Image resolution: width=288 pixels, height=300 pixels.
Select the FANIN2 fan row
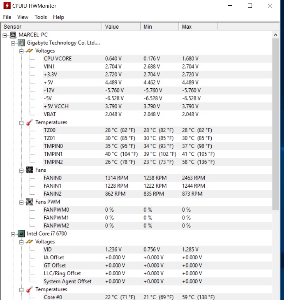click(x=157, y=194)
